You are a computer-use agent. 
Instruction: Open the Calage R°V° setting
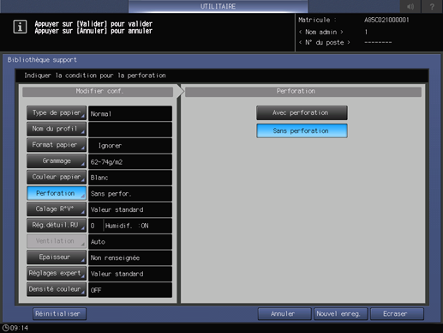pos(57,209)
